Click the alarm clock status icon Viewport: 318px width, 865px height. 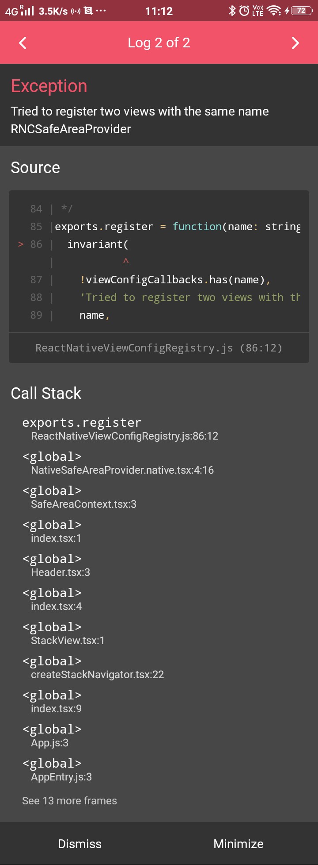tap(244, 11)
